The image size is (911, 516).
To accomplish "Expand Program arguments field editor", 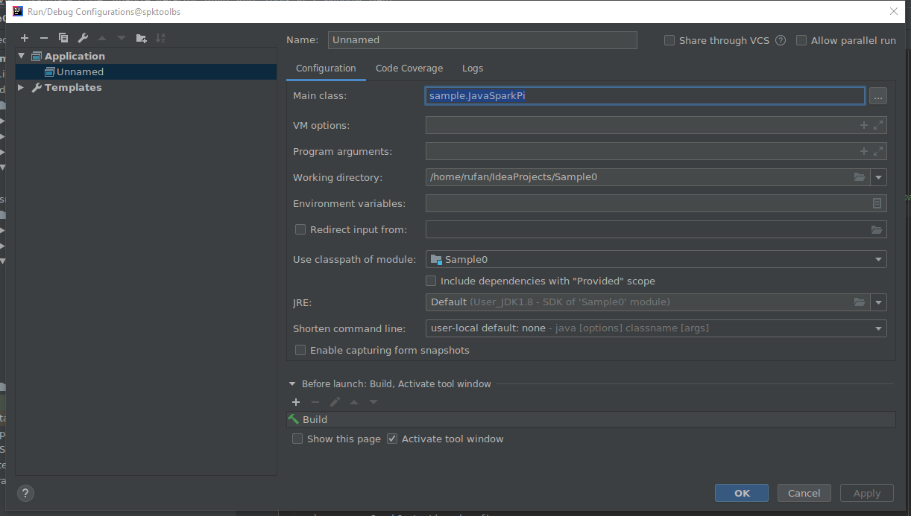I will point(878,152).
